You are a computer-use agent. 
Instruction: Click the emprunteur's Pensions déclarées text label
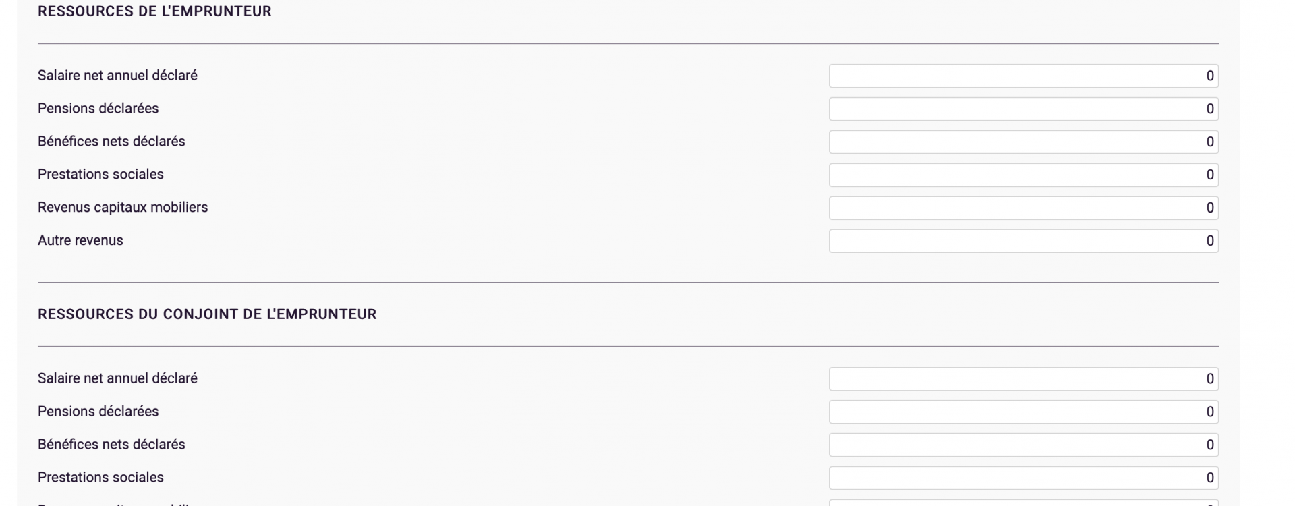(98, 109)
